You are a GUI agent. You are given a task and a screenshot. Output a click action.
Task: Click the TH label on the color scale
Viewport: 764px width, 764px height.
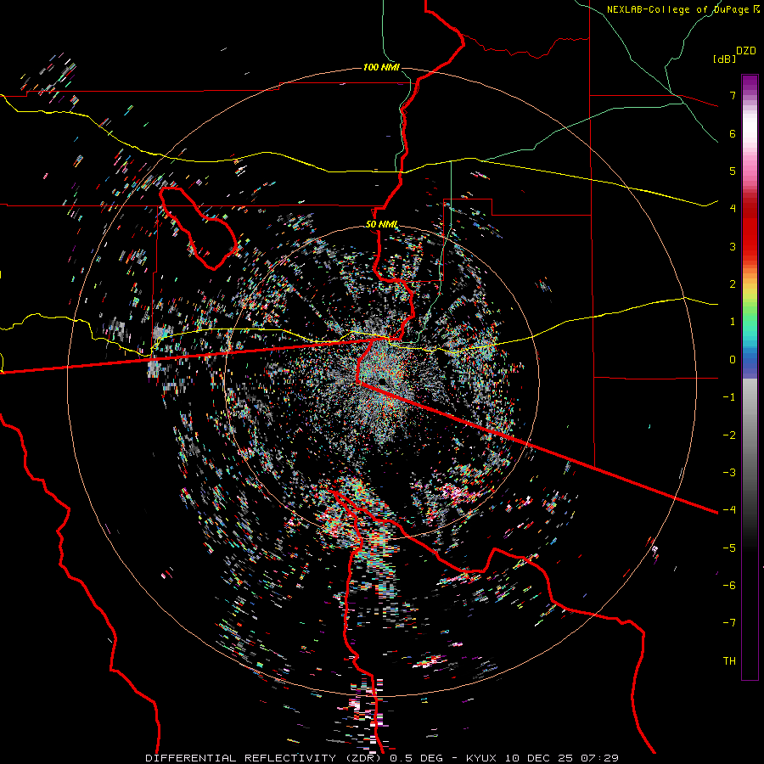click(729, 660)
